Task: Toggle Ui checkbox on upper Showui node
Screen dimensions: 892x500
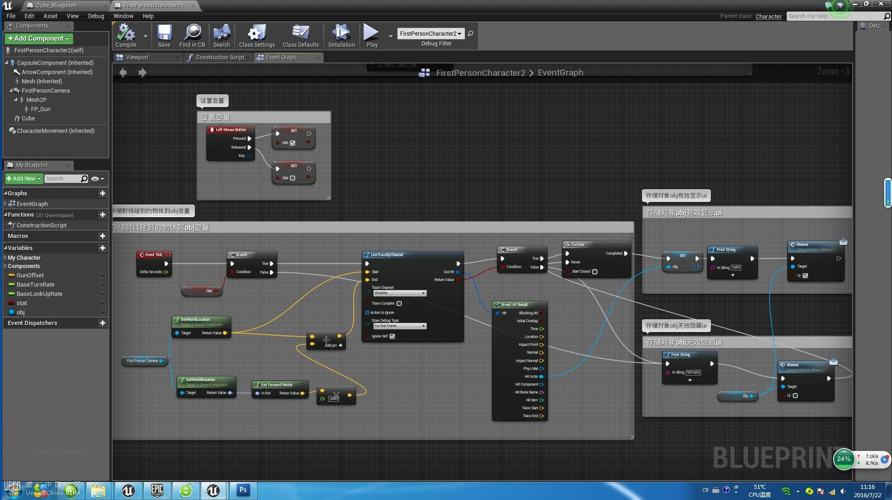Action: [x=805, y=276]
